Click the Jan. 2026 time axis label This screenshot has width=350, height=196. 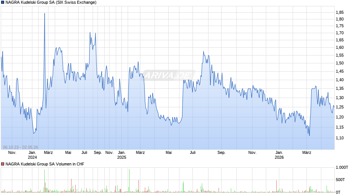(279, 155)
